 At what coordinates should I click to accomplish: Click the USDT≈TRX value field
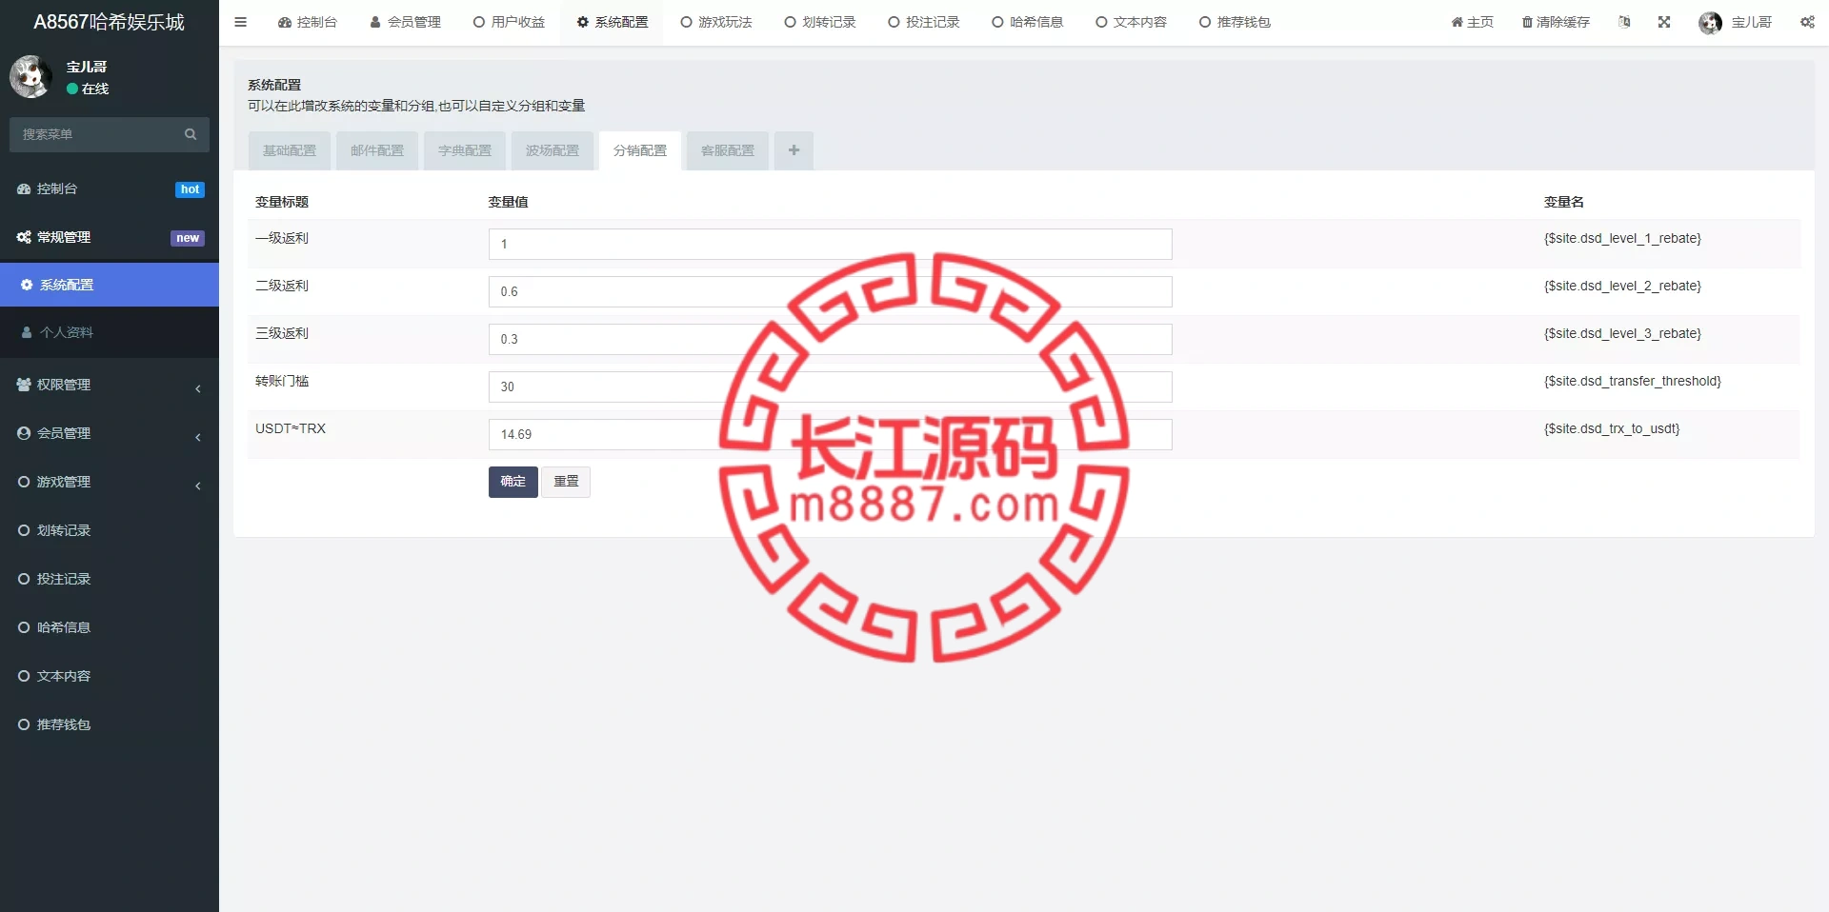point(830,434)
